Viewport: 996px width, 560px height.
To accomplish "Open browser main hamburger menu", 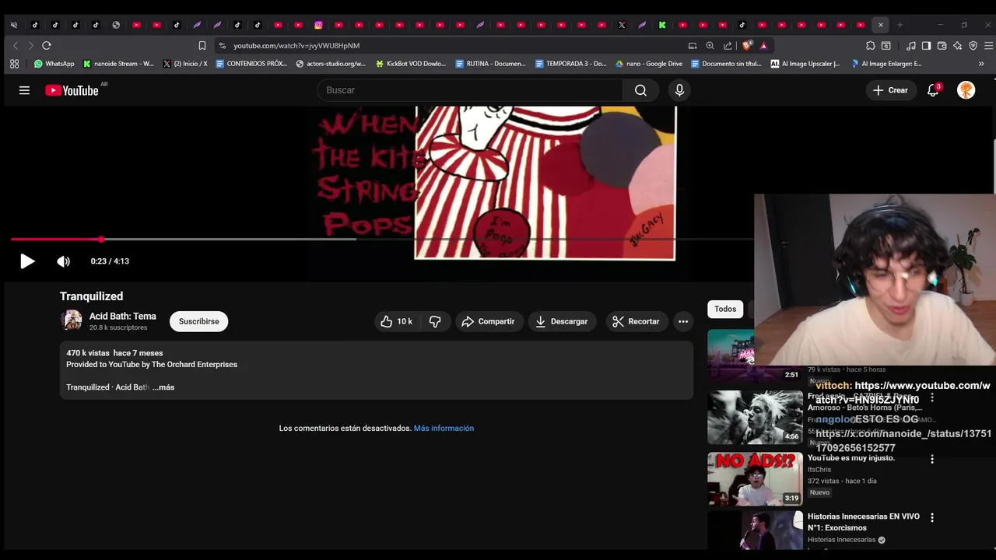I will [x=988, y=46].
